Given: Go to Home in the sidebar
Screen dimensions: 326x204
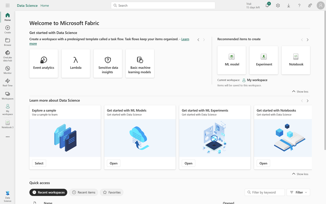Looking at the screenshot, I should click(x=8, y=17).
